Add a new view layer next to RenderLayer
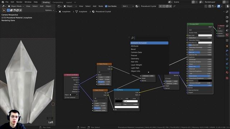Screen dimensions: 230x129 224,2
